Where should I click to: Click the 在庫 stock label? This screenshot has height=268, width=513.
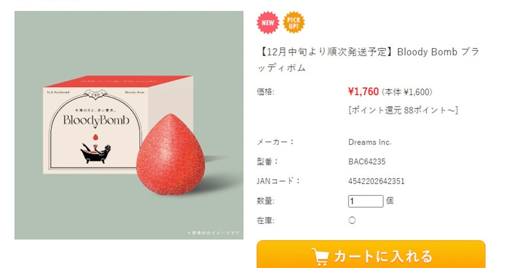(x=265, y=221)
